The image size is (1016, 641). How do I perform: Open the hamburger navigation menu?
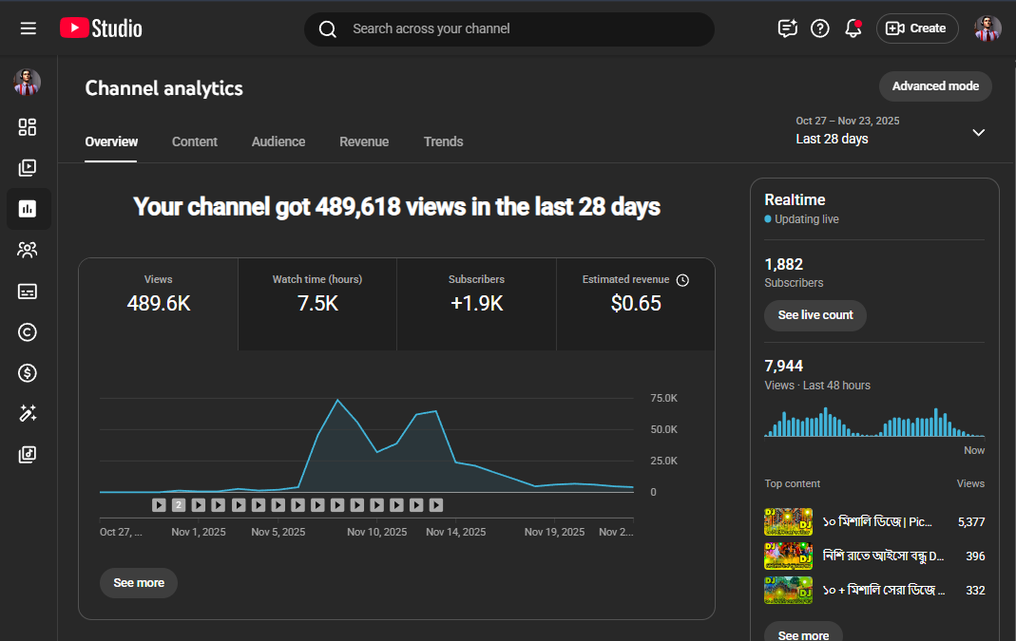click(x=29, y=28)
